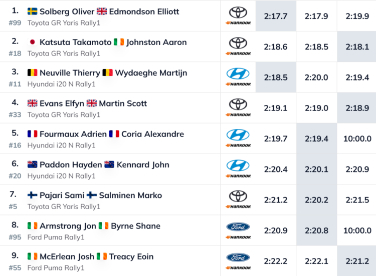Viewport: 376px width, 276px height.
Task: Select co-driver Johnston Aaron's name
Action: 156,42
